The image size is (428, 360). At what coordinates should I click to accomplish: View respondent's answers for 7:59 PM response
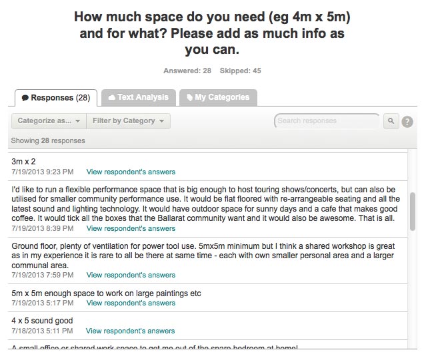pyautogui.click(x=131, y=275)
